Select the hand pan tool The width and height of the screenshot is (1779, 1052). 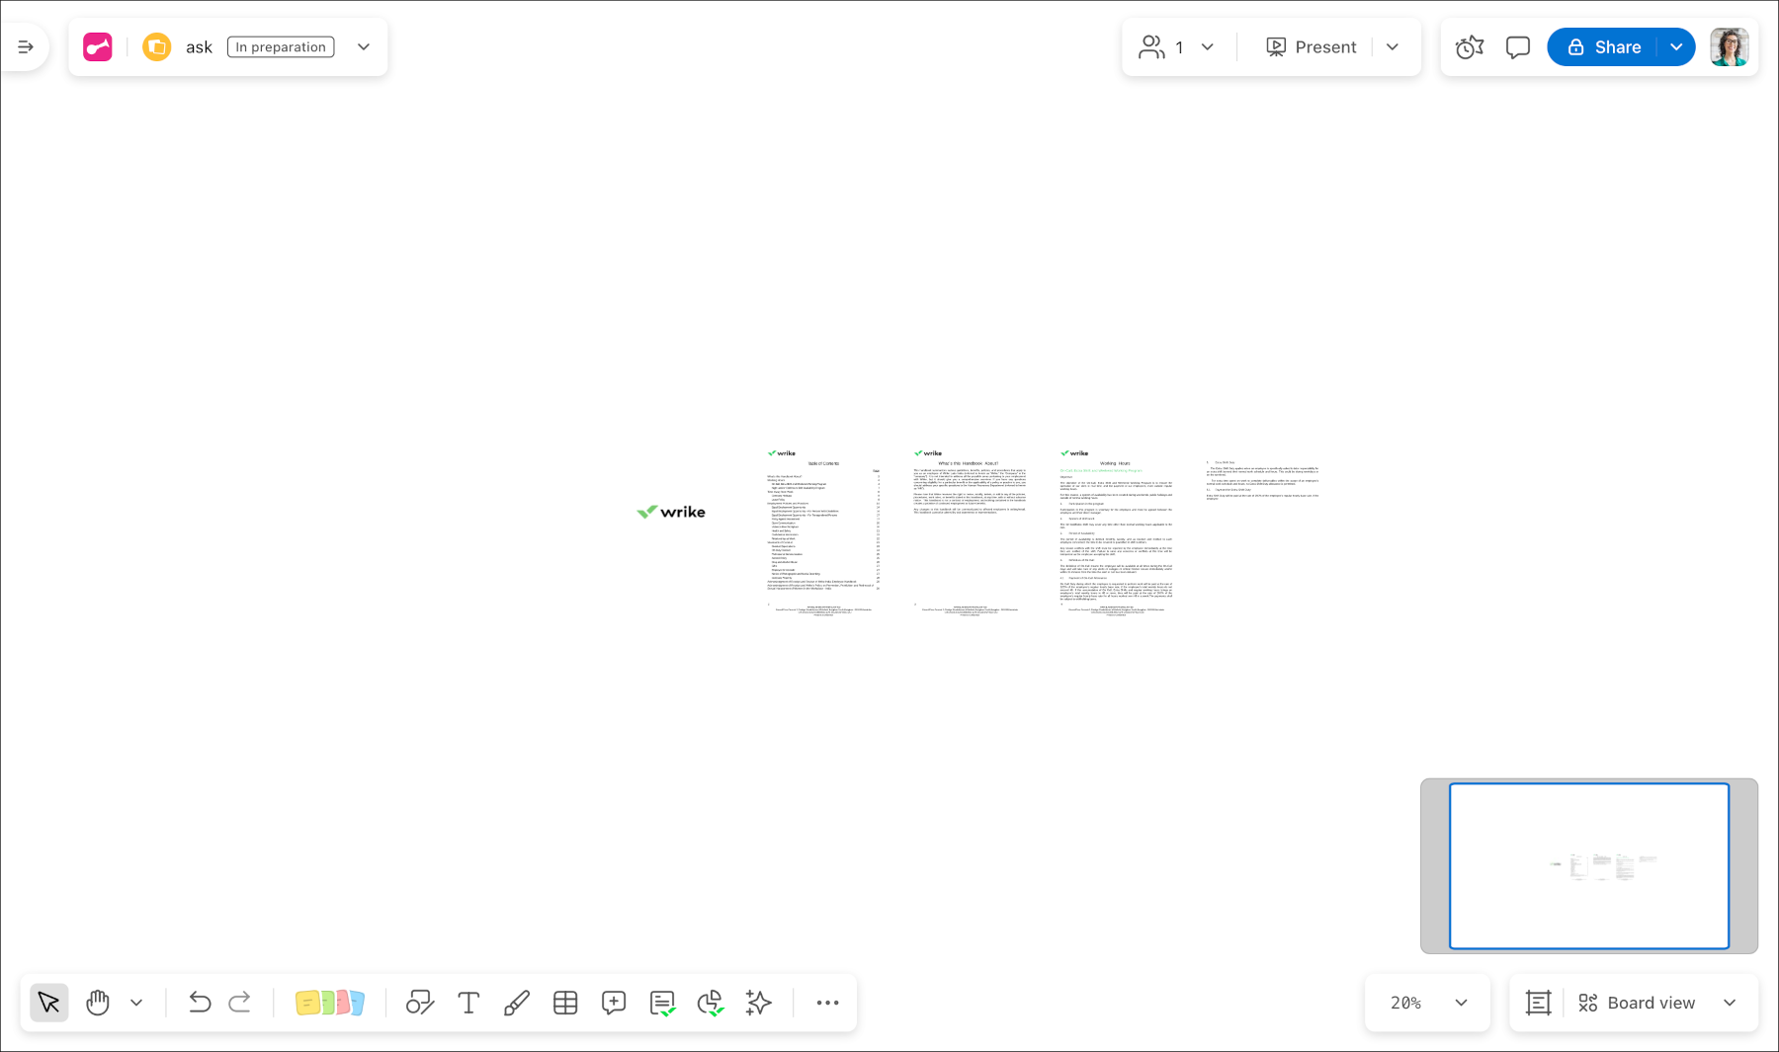click(x=97, y=1003)
